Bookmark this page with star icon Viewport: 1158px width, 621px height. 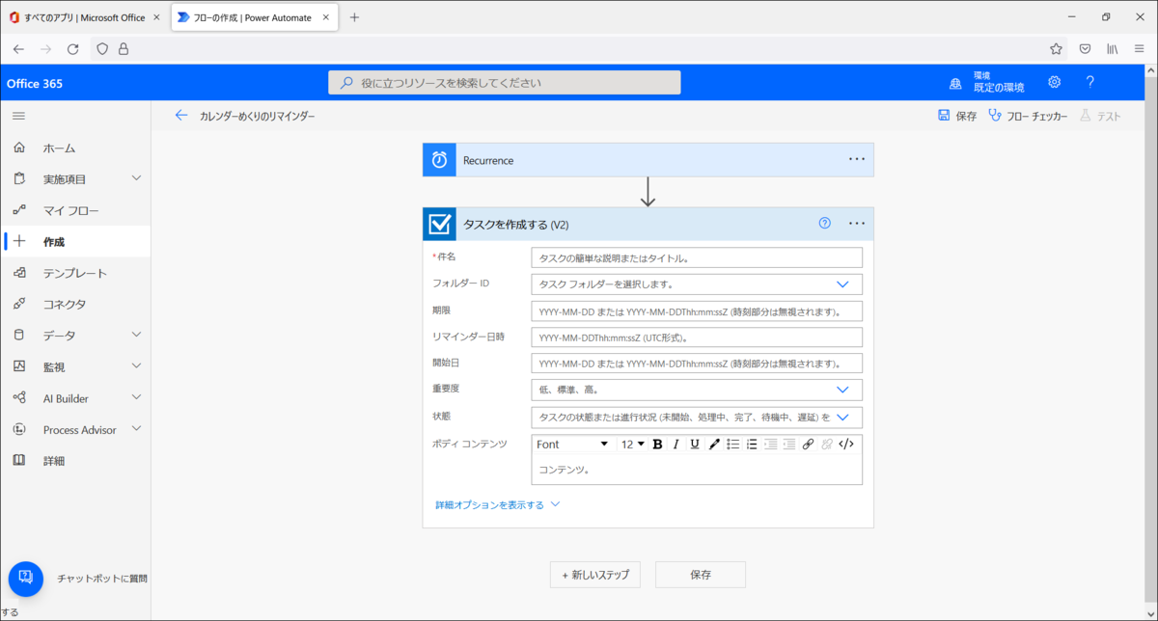(x=1056, y=49)
